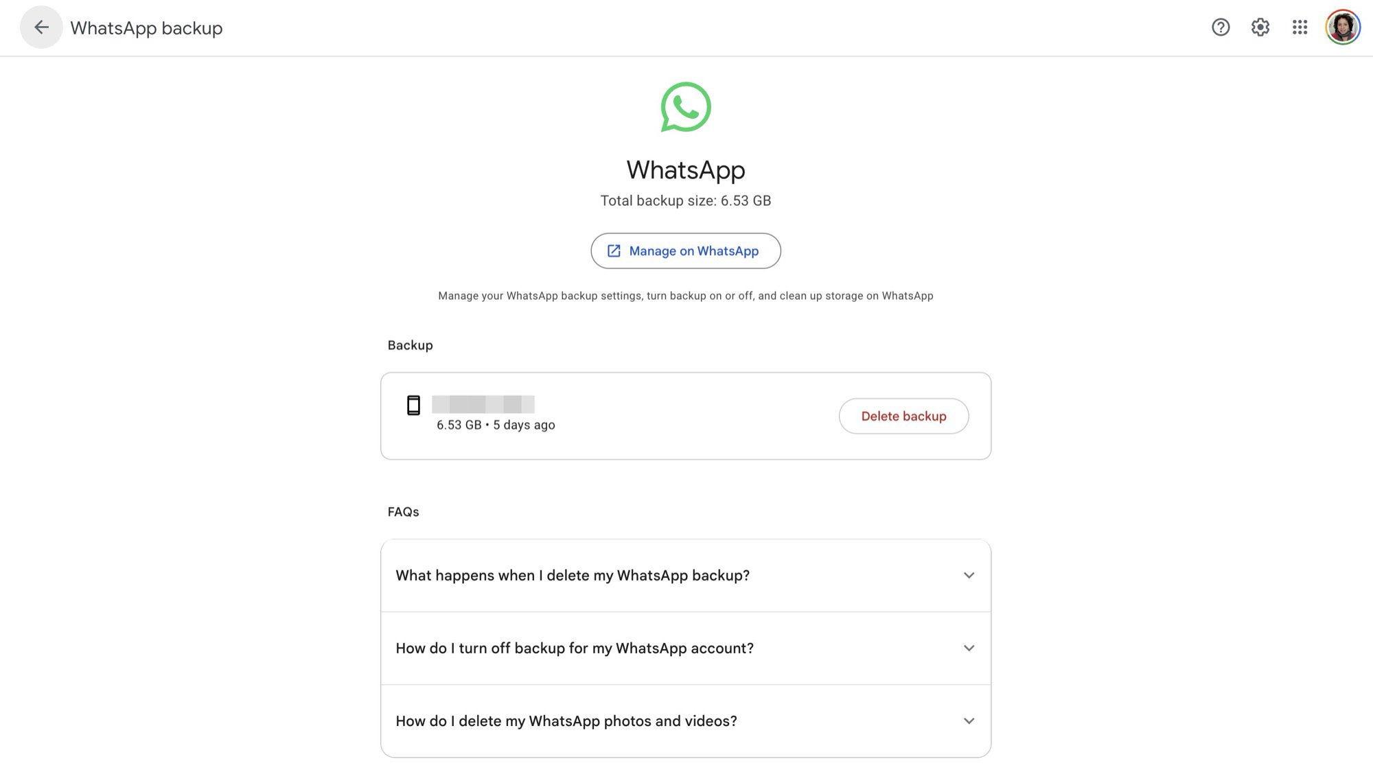The image size is (1373, 772).
Task: Open the help question mark icon
Action: click(1221, 27)
